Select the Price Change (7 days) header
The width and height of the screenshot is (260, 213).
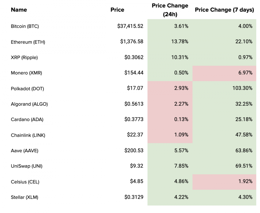(224, 10)
